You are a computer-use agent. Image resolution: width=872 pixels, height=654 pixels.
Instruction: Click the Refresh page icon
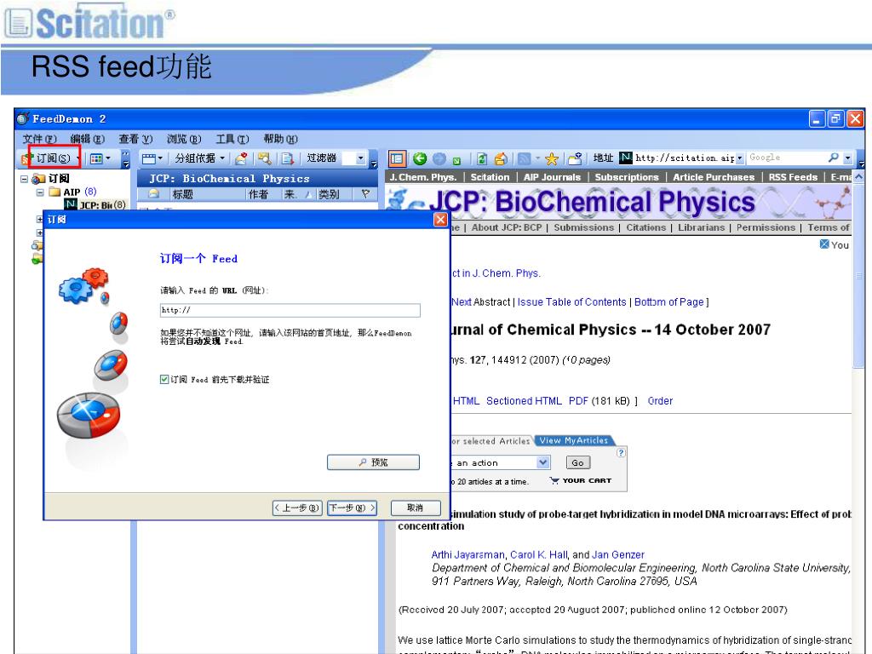pyautogui.click(x=482, y=159)
